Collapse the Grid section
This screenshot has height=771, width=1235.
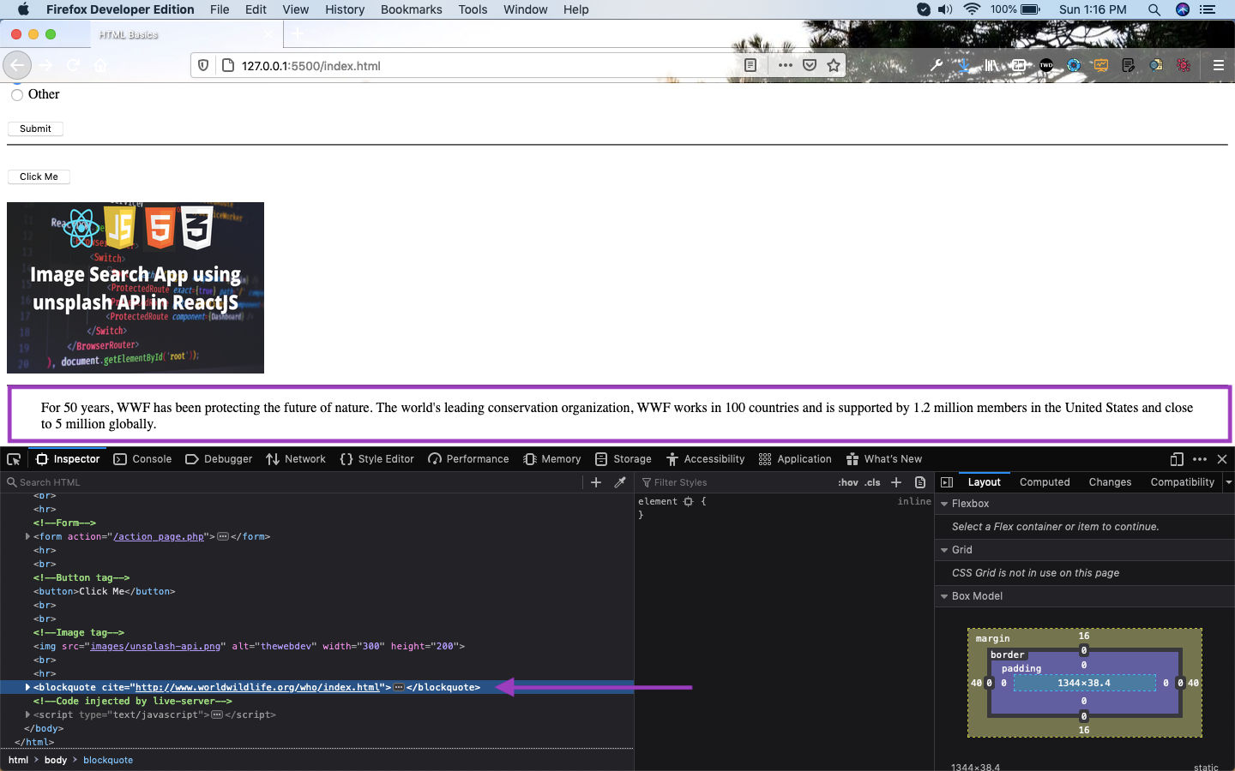pyautogui.click(x=944, y=550)
